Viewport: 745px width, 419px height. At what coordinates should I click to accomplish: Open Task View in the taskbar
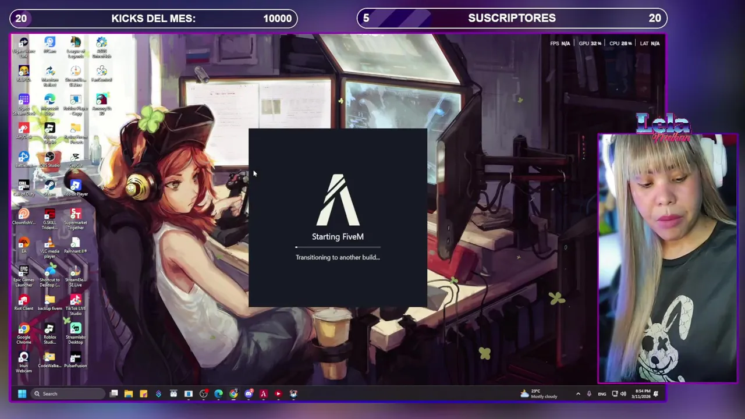(114, 394)
